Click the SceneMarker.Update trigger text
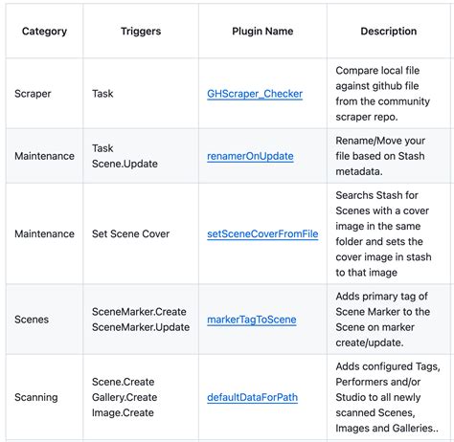The height and width of the screenshot is (442, 454). click(x=141, y=327)
